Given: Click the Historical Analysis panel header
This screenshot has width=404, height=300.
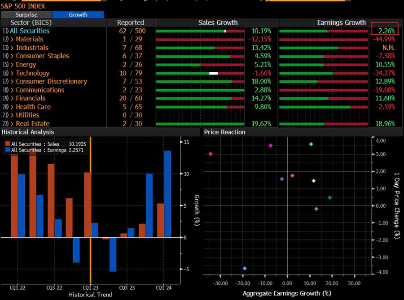Looking at the screenshot, I should point(27,132).
